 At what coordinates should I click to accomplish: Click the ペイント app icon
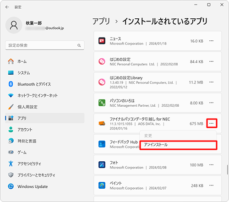(102, 186)
